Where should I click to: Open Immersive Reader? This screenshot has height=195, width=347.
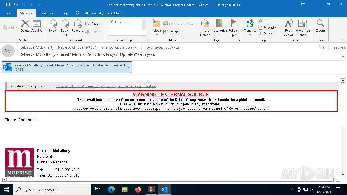(x=302, y=28)
